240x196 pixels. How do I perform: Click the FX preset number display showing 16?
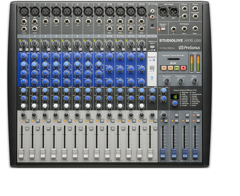click(175, 97)
